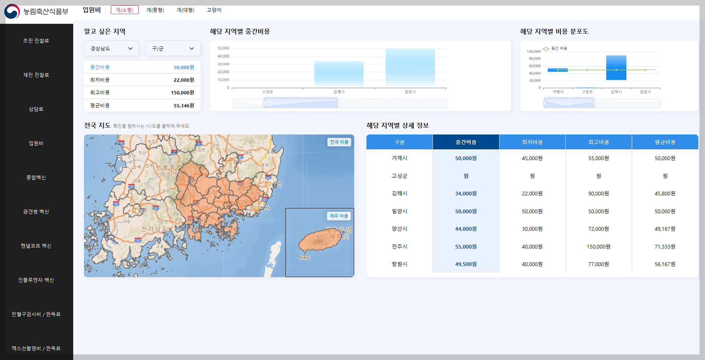Select 초진 진찰료 in the sidebar

pos(36,41)
